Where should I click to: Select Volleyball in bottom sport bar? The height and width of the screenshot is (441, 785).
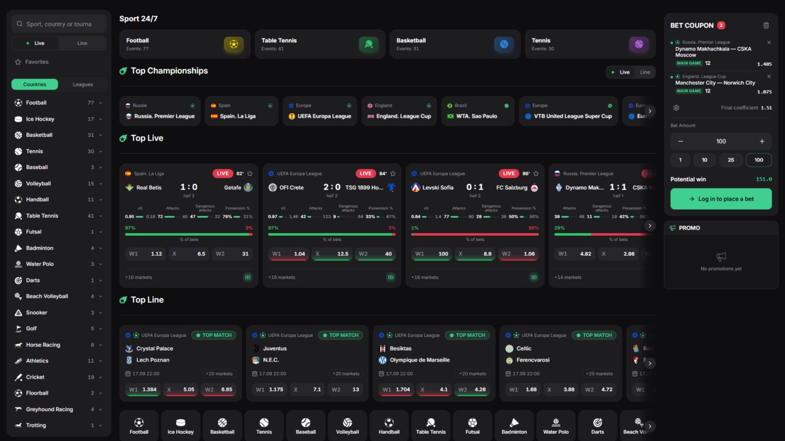pyautogui.click(x=348, y=426)
